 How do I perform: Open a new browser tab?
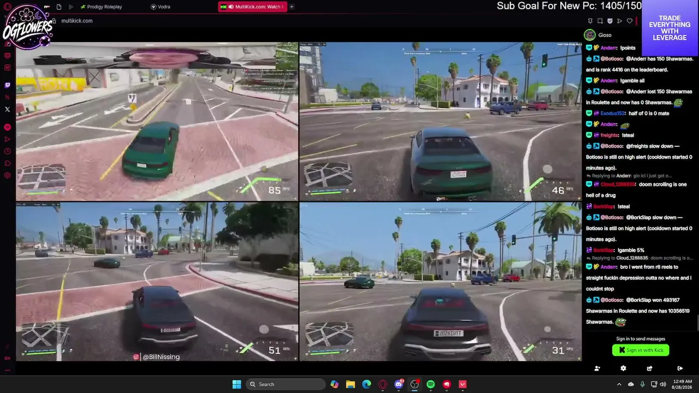pyautogui.click(x=292, y=7)
